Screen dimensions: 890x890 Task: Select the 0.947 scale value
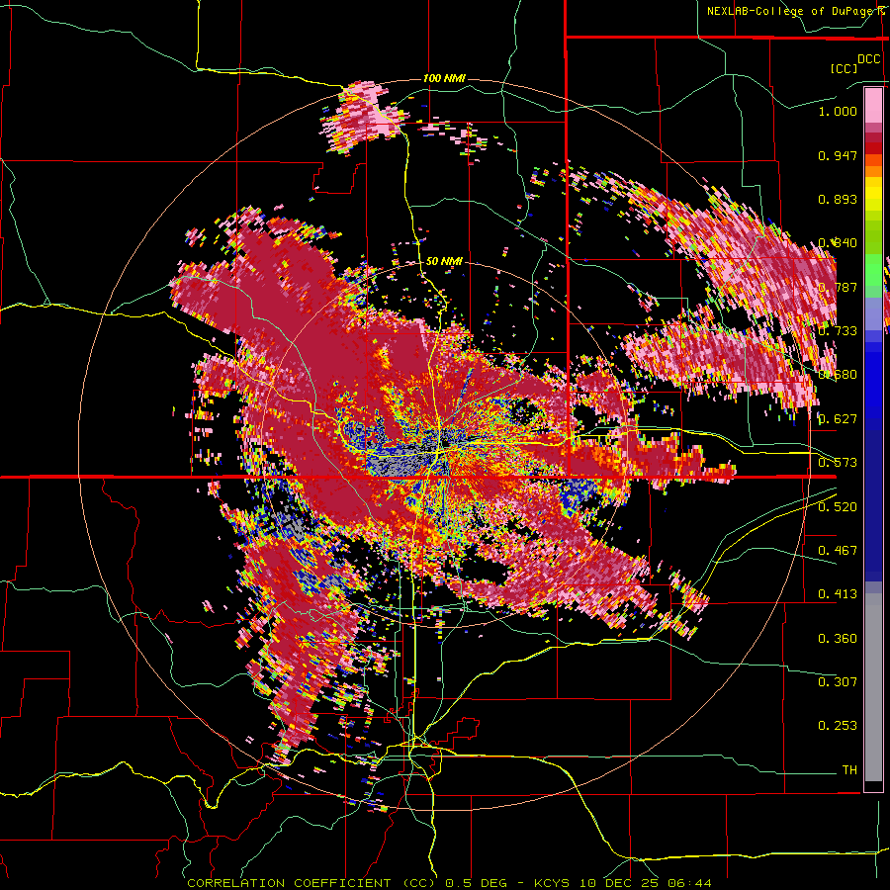838,155
